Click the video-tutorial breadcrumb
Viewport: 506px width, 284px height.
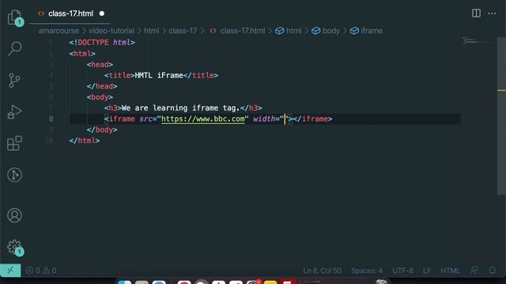pyautogui.click(x=111, y=31)
